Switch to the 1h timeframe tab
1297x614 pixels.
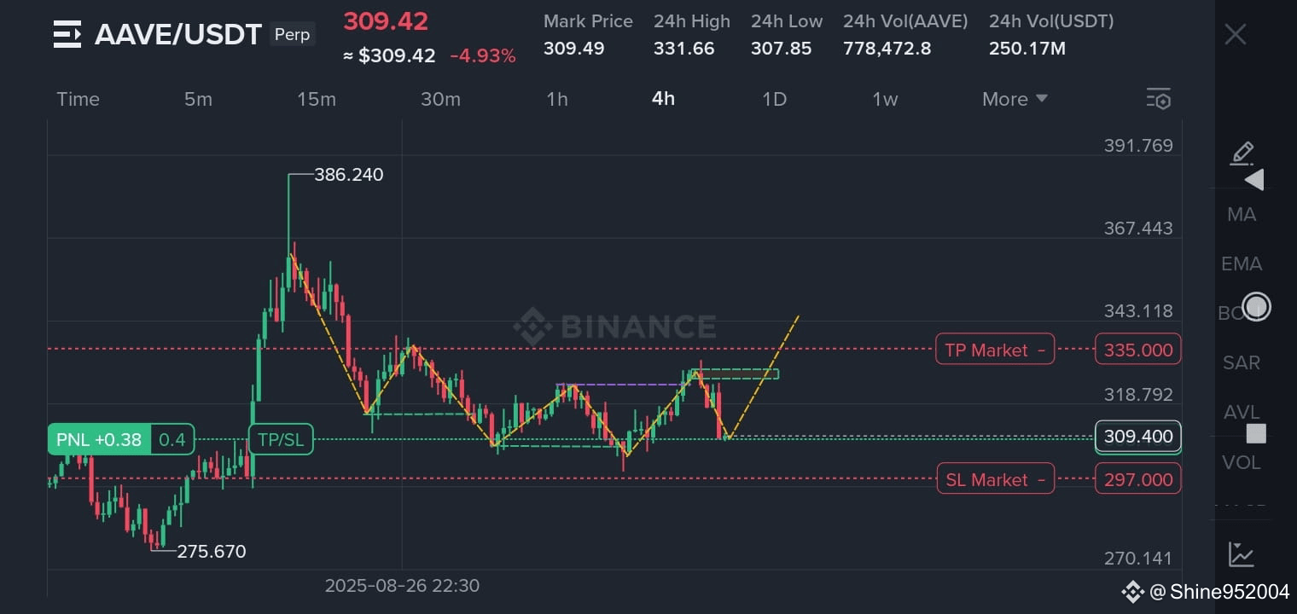coord(557,99)
